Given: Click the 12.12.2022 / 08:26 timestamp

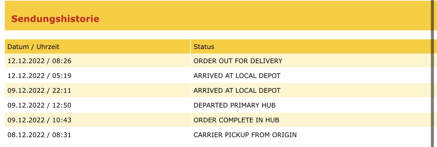Looking at the screenshot, I should [x=39, y=61].
